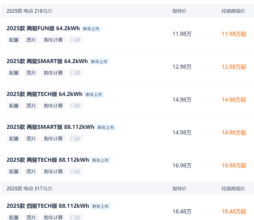Open 图片 for 两驱SMART版 88.112kWh
The width and height of the screenshot is (254, 220).
click(x=31, y=139)
